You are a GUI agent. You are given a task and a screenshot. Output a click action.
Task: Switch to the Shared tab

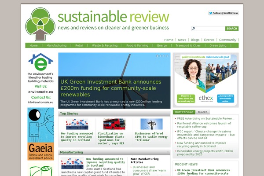point(202,112)
